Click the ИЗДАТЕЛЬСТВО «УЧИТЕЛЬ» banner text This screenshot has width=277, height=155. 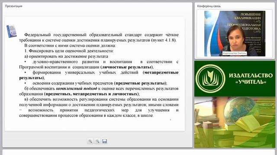pos(251,78)
